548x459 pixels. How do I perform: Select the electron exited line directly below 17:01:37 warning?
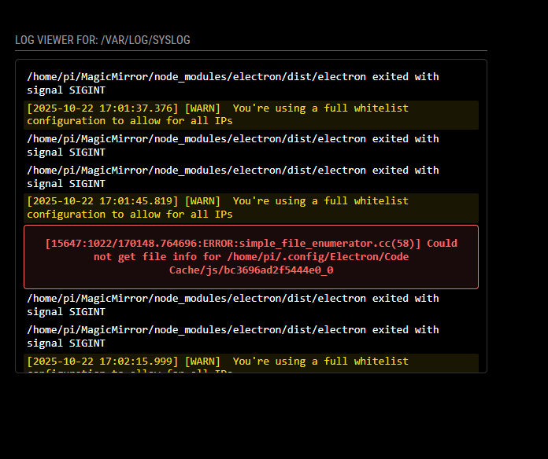pyautogui.click(x=233, y=145)
